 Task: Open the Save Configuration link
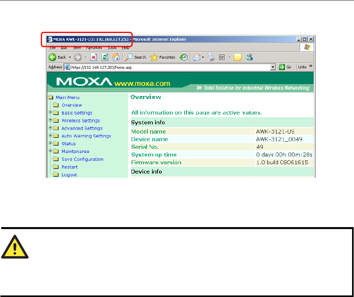[83, 159]
